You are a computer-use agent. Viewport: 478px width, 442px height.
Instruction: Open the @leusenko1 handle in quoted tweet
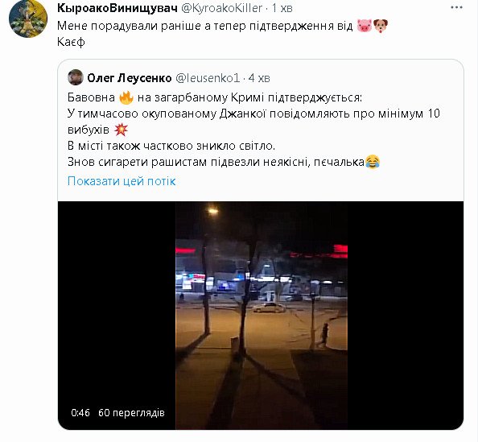(x=208, y=78)
